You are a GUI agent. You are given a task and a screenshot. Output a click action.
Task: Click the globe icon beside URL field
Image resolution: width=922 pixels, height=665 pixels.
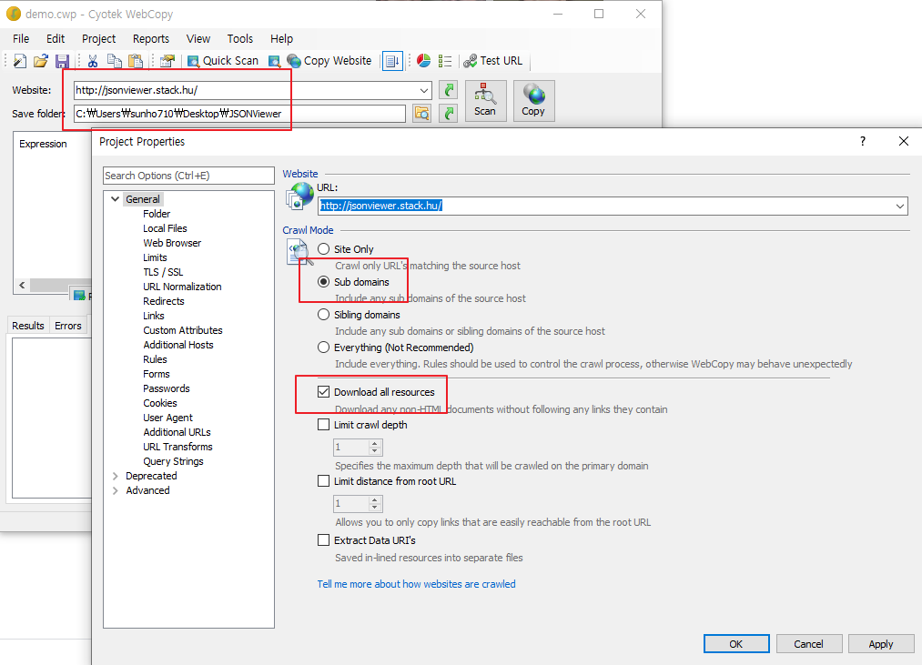(x=299, y=196)
